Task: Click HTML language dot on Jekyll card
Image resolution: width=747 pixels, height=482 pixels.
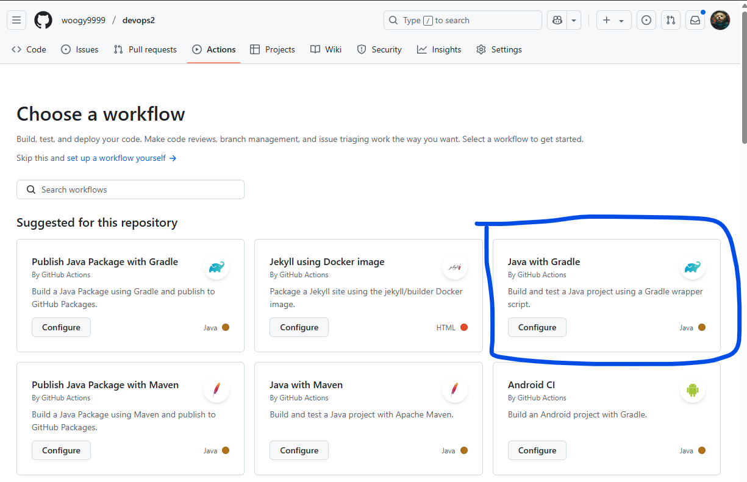Action: coord(464,327)
